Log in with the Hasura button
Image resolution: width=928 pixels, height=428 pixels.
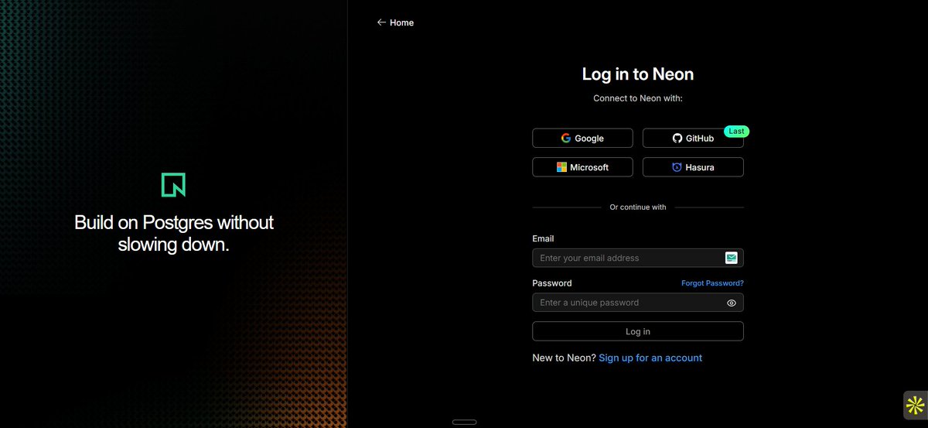coord(693,166)
